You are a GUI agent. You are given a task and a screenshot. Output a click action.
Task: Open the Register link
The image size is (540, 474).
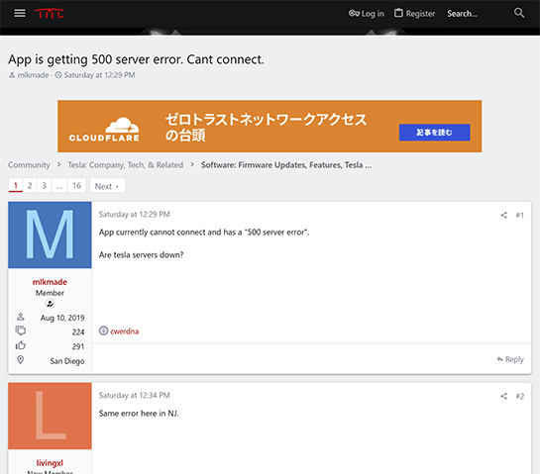click(414, 14)
